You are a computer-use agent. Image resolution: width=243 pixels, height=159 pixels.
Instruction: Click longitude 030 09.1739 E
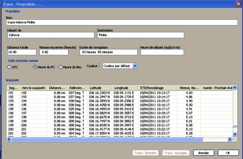click(x=124, y=97)
